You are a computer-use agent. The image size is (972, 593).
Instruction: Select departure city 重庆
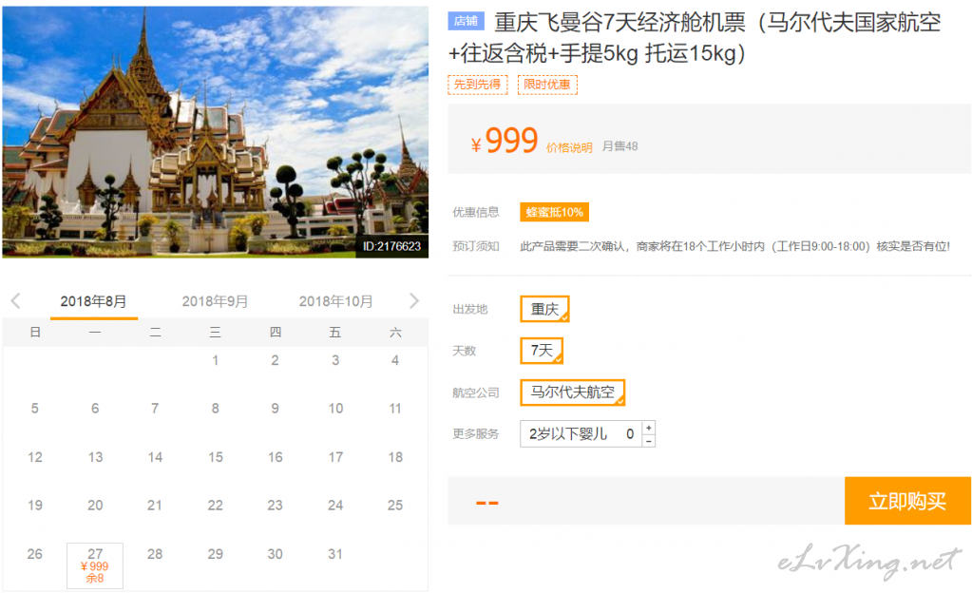[544, 309]
